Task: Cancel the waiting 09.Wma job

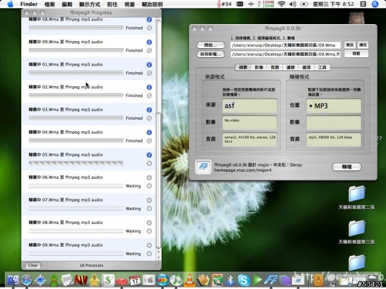Action: point(149,254)
